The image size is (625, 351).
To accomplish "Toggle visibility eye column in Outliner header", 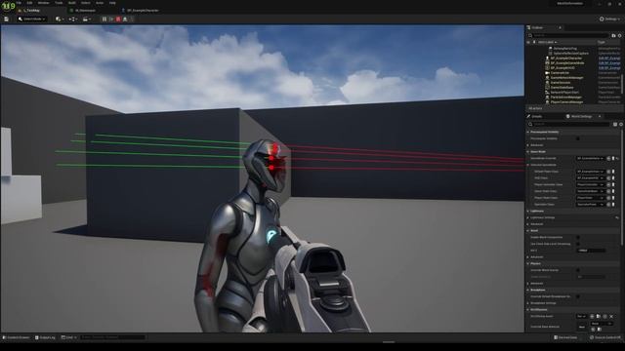I will 529,42.
